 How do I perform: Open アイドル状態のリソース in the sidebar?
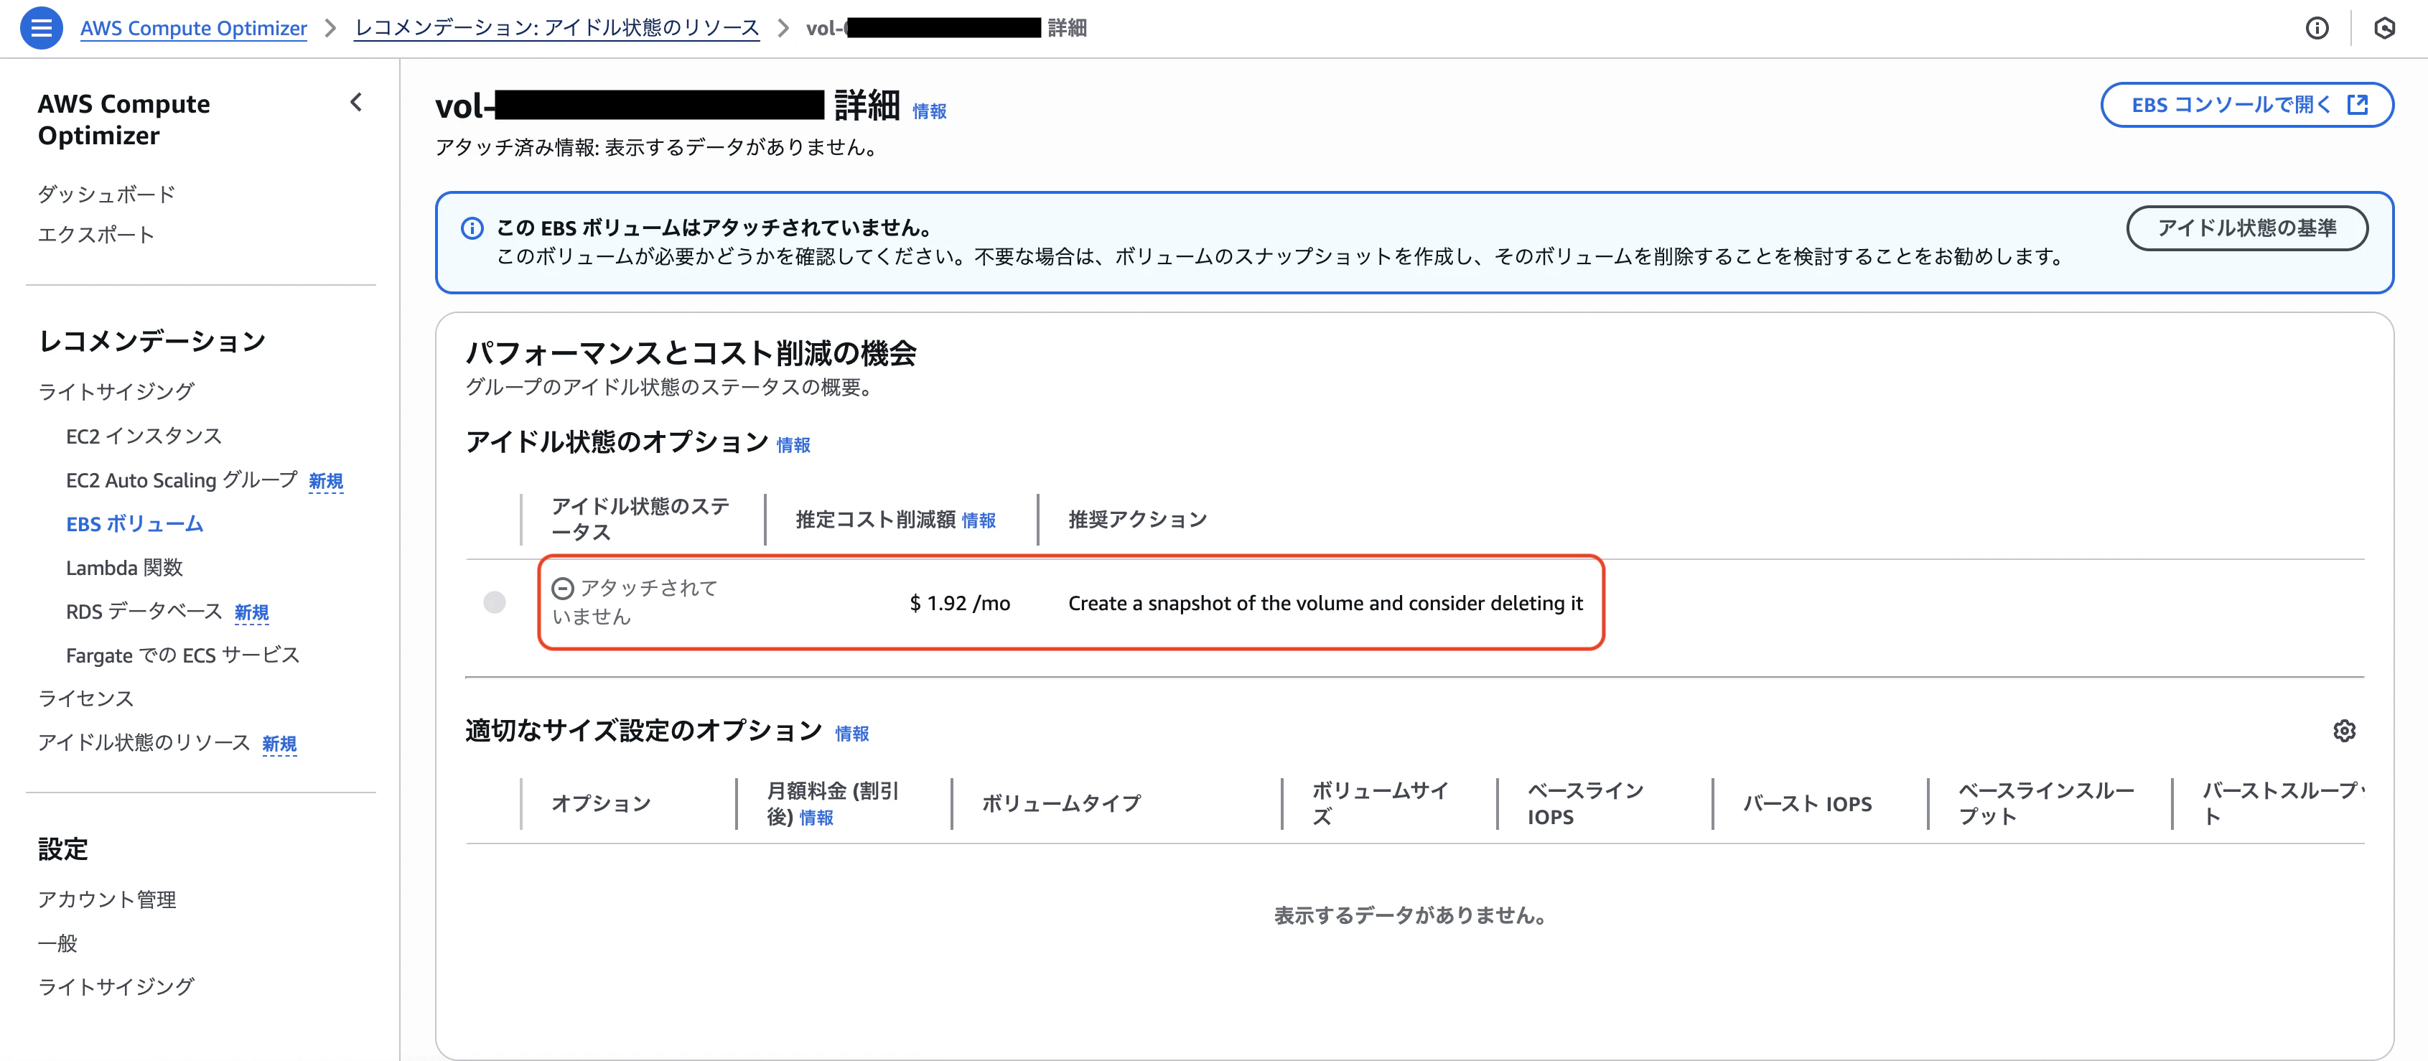click(144, 742)
